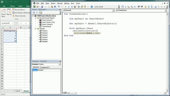Collapse the Microsoft Excel Objects folder
This screenshot has width=170, height=96.
[35, 18]
